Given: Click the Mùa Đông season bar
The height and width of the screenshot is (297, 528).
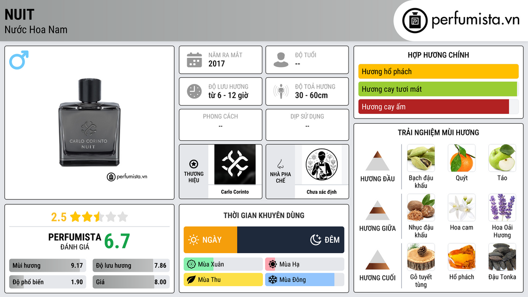Looking at the screenshot, I should [x=305, y=279].
